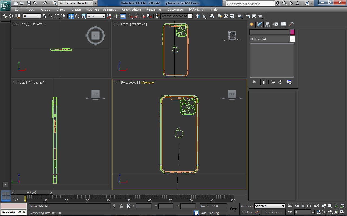Open the Tools menu

coord(31,9)
